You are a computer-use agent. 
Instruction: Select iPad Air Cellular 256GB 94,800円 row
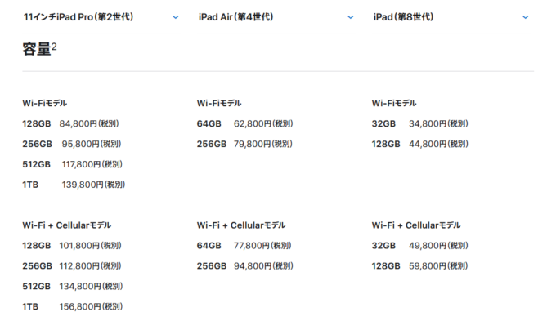click(x=245, y=266)
